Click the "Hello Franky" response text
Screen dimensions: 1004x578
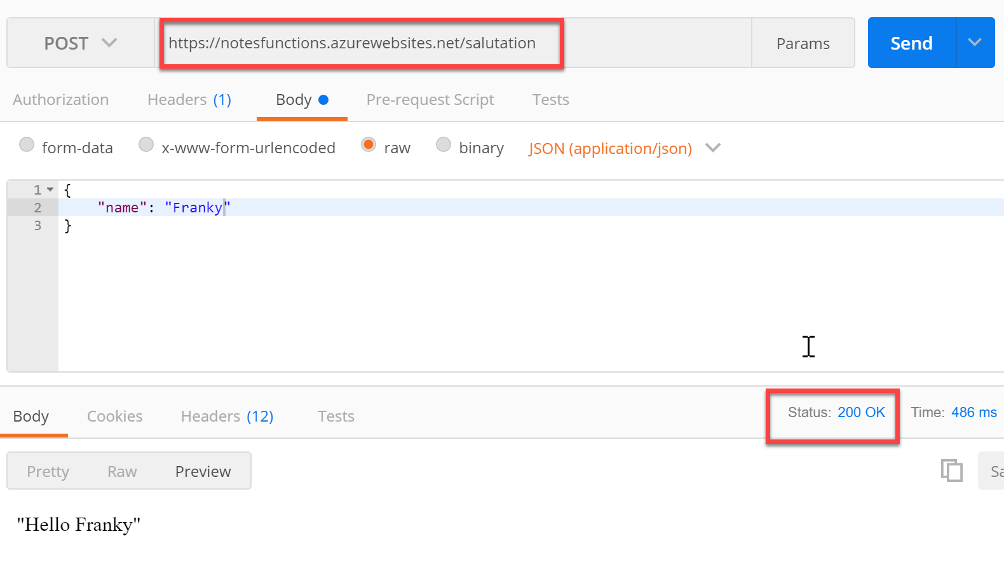(x=79, y=525)
